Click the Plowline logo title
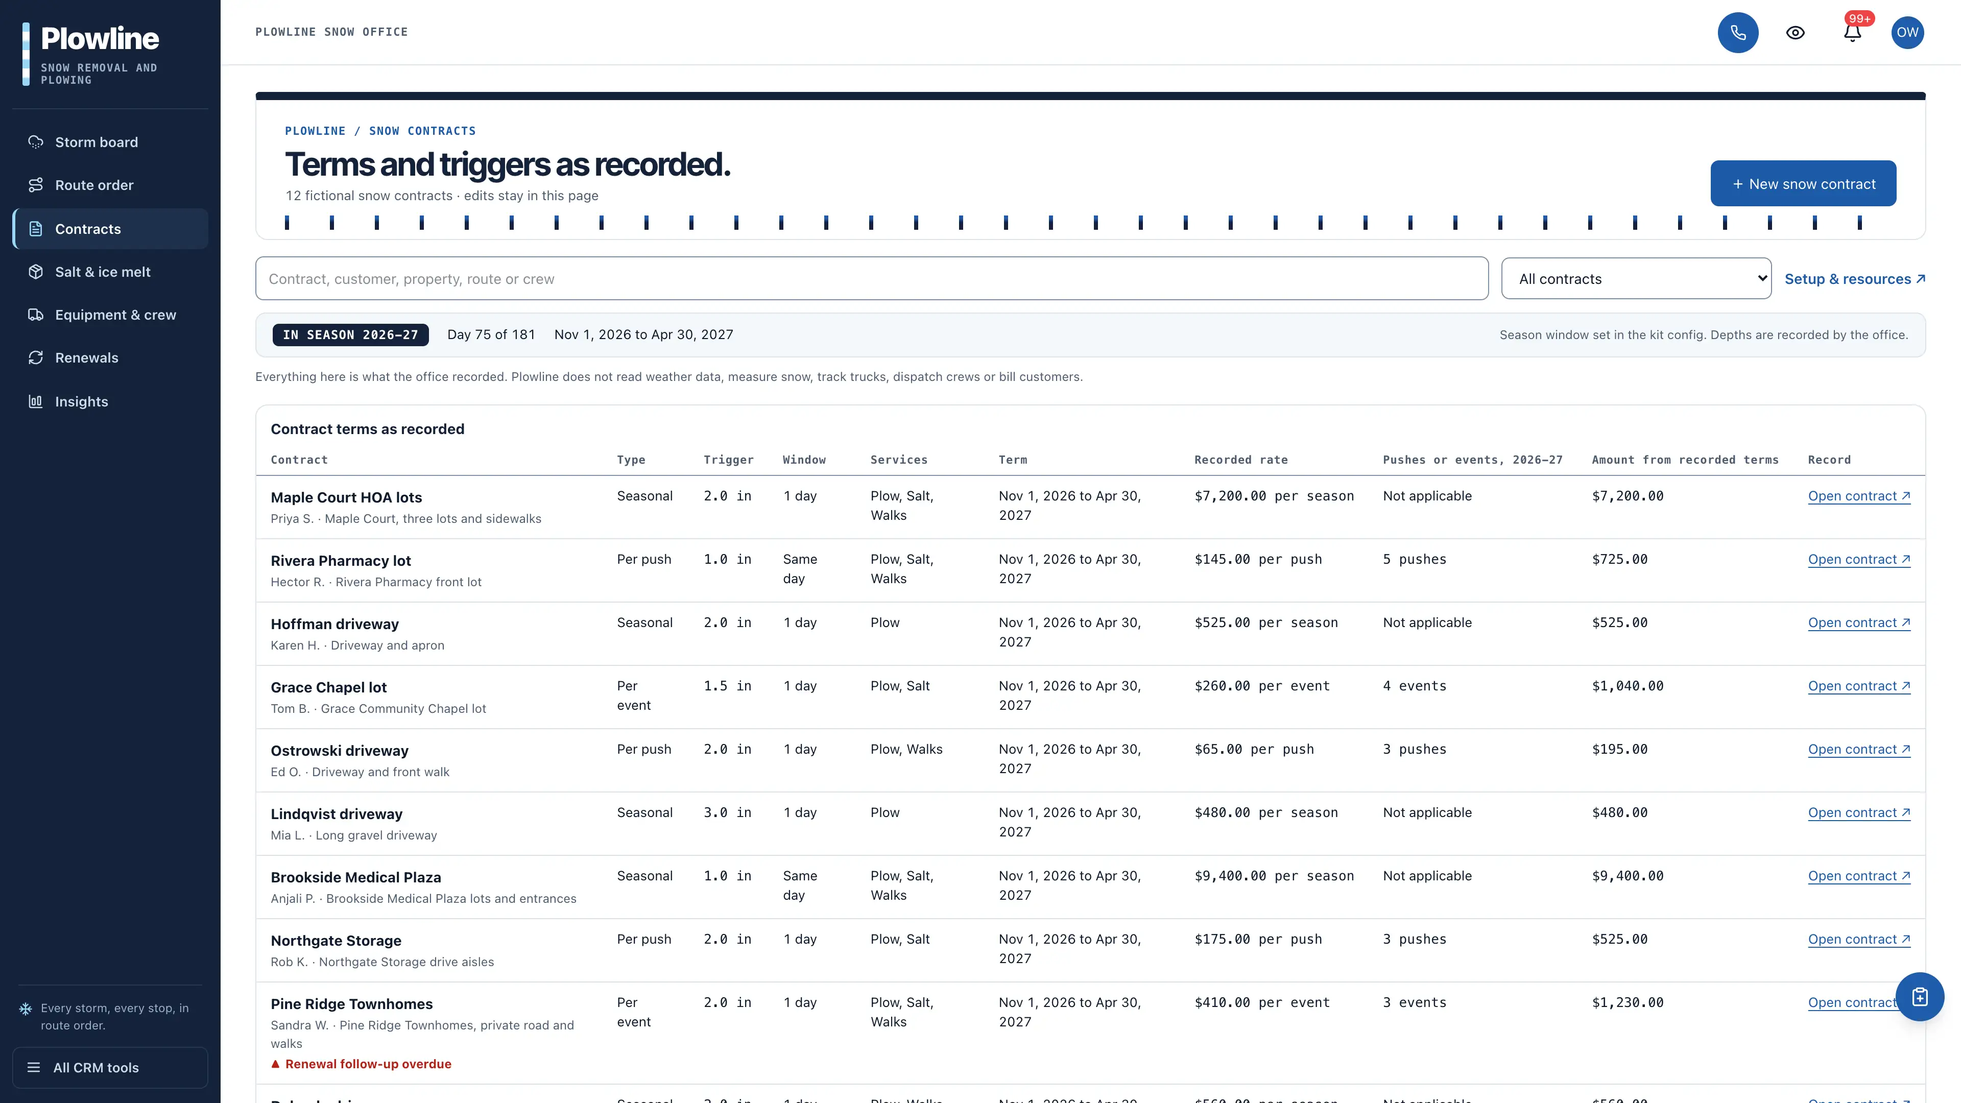The width and height of the screenshot is (1961, 1103). [100, 38]
